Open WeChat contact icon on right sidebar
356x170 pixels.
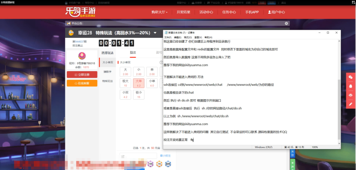(351, 77)
